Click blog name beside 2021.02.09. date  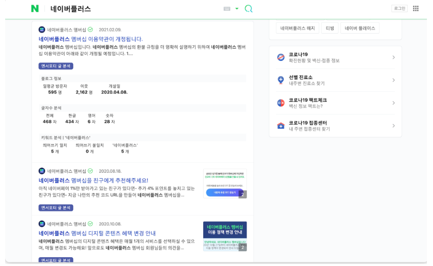pyautogui.click(x=66, y=30)
